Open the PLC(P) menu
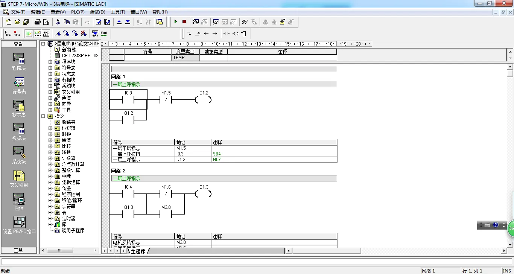This screenshot has width=514, height=274. [78, 12]
